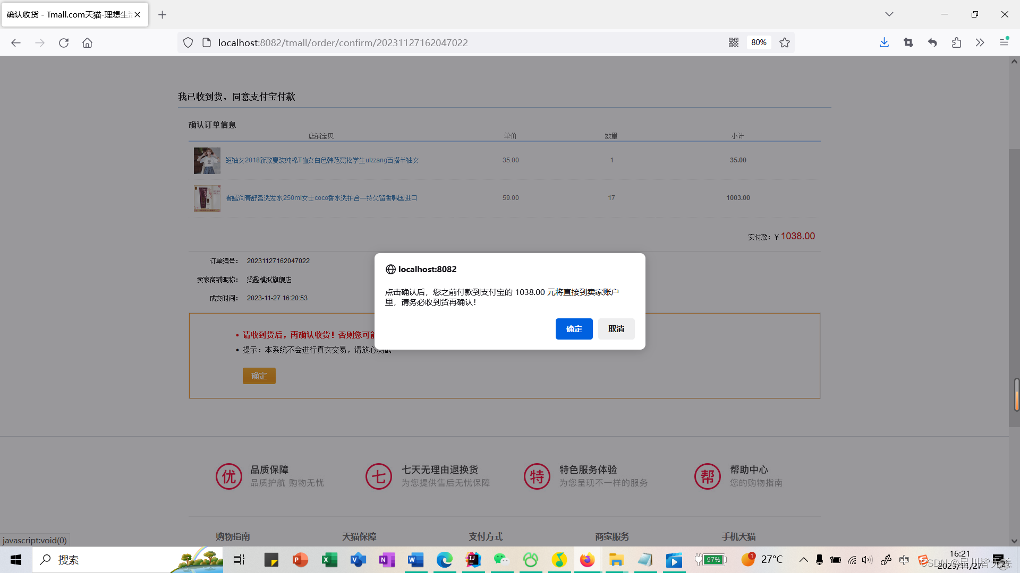Switch to IntelliJ IDEA on taskbar
1020x573 pixels.
pos(473,560)
